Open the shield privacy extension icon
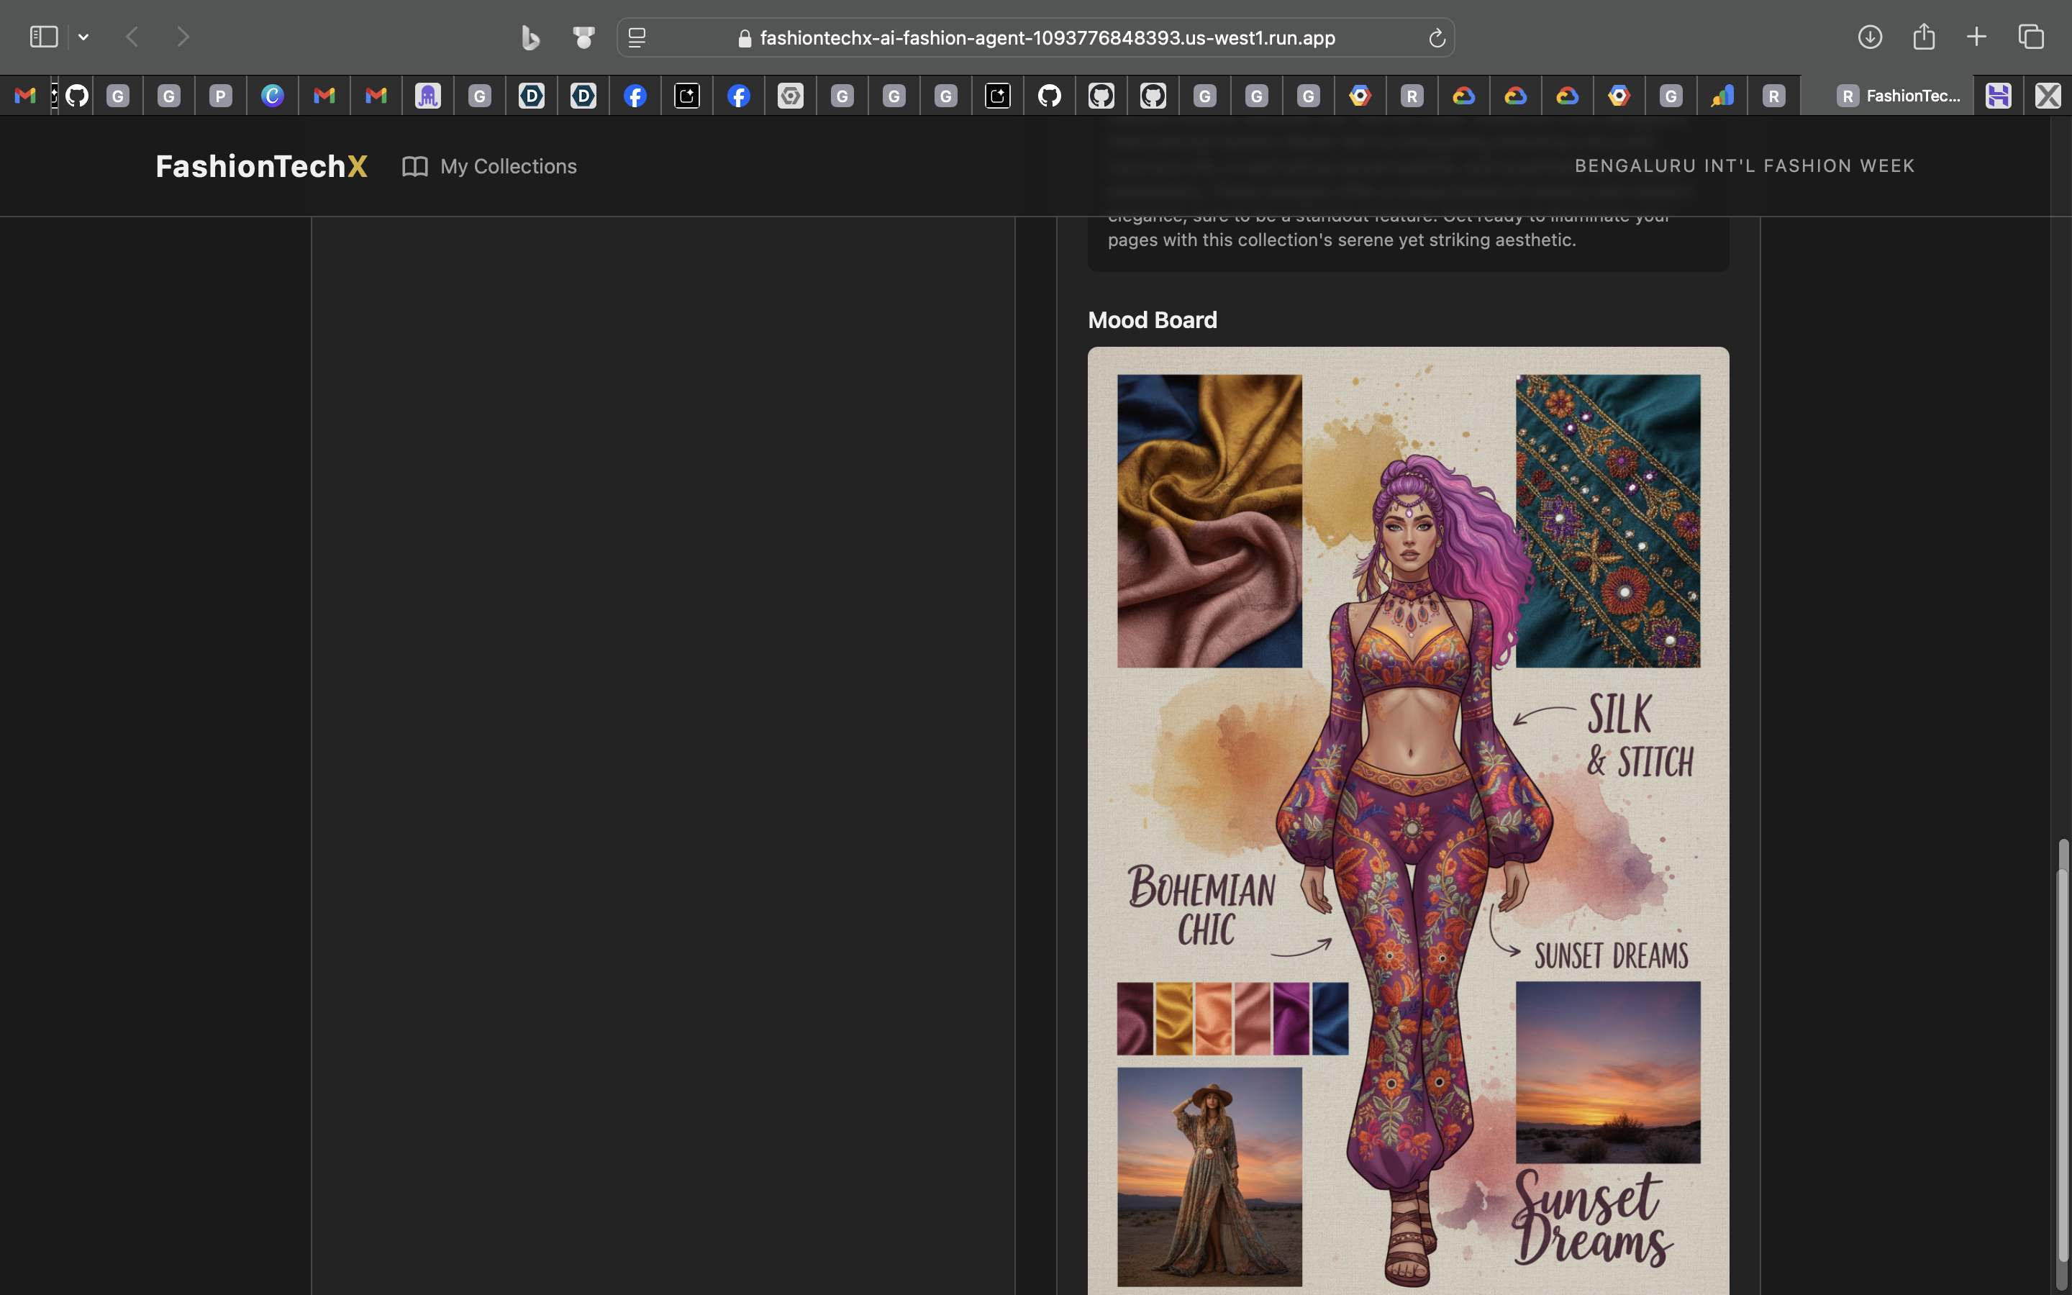 coord(584,37)
